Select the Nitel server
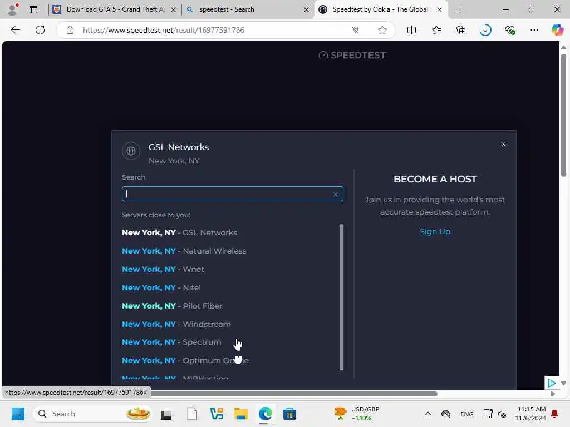Viewport: 570px width, 427px height. [x=161, y=287]
